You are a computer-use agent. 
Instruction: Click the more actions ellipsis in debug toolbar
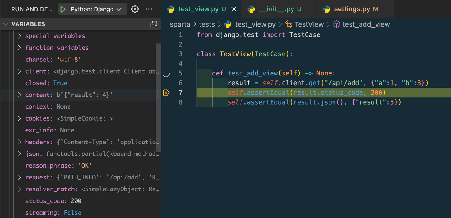click(149, 9)
